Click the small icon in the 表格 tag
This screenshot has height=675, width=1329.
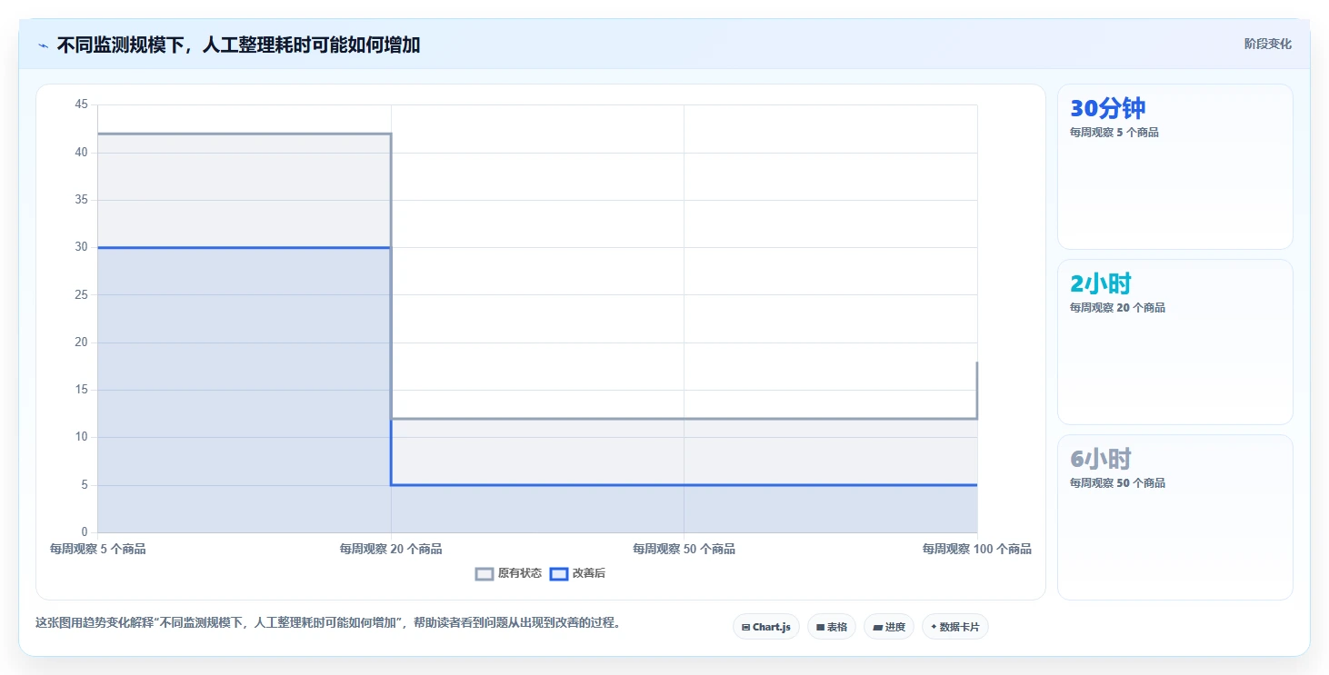820,627
